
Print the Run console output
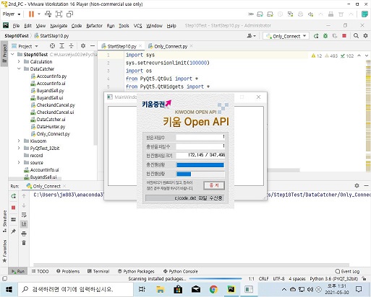point(24,234)
